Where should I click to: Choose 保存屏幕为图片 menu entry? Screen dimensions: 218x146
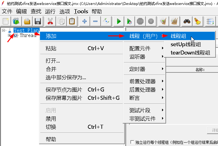81,98
